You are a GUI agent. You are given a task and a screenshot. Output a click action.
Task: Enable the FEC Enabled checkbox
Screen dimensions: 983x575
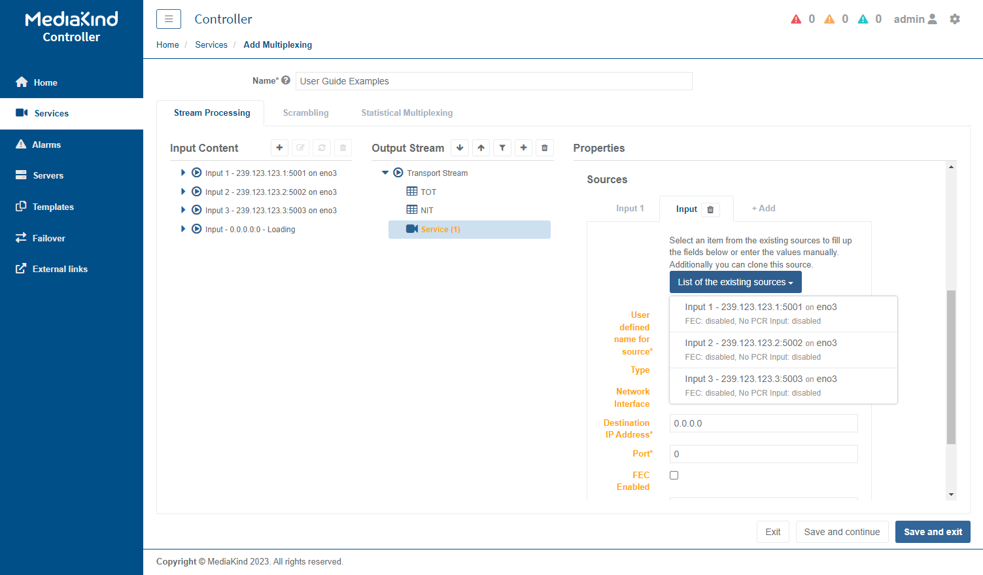pos(674,476)
